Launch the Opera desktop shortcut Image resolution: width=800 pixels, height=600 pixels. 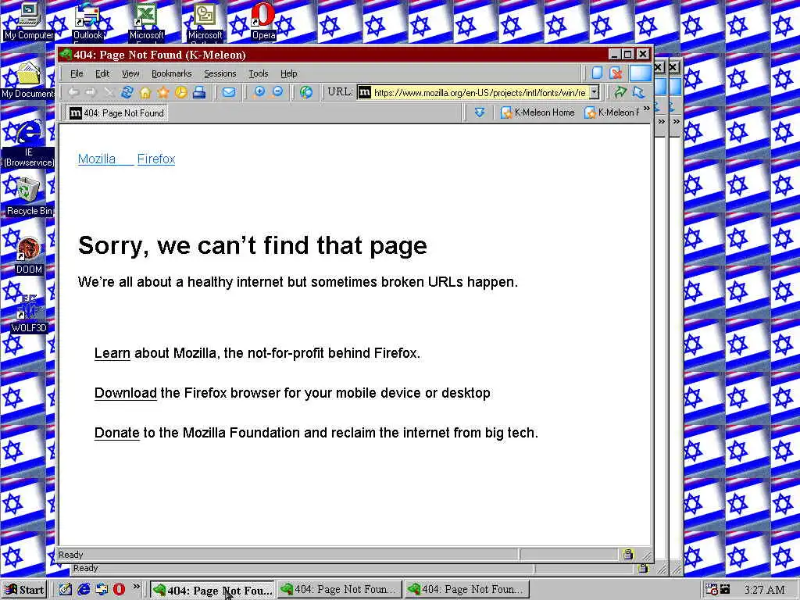pyautogui.click(x=263, y=21)
